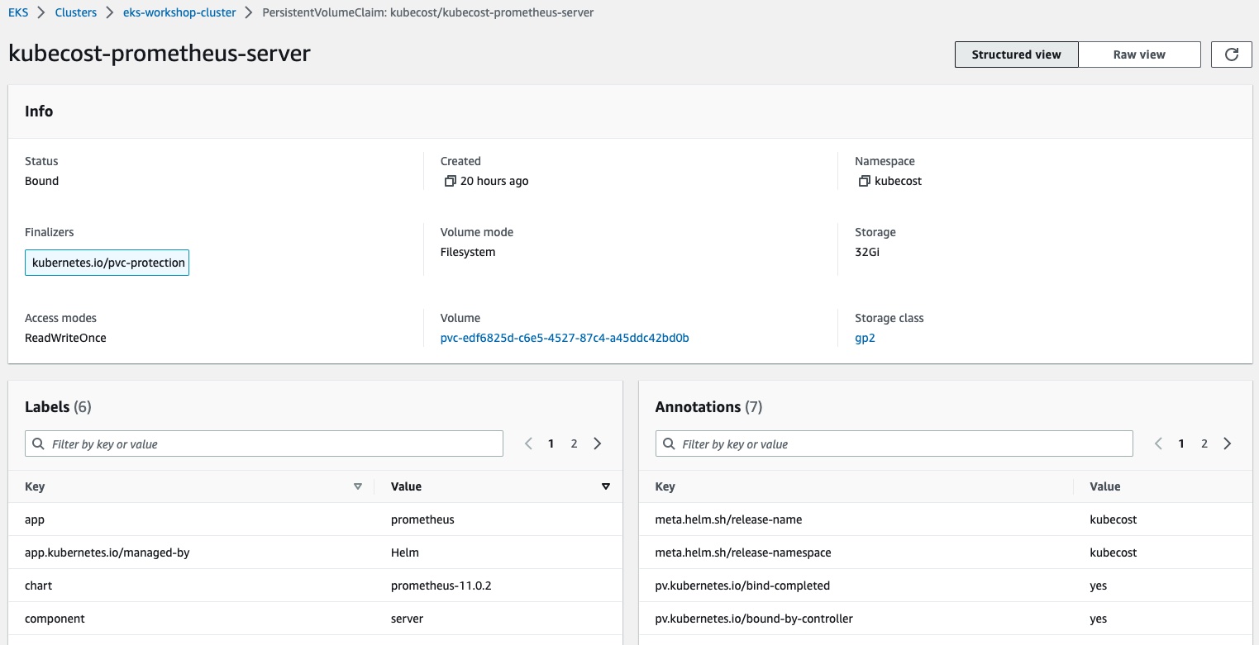
Task: Sort Labels by Value column arrow
Action: pyautogui.click(x=606, y=486)
